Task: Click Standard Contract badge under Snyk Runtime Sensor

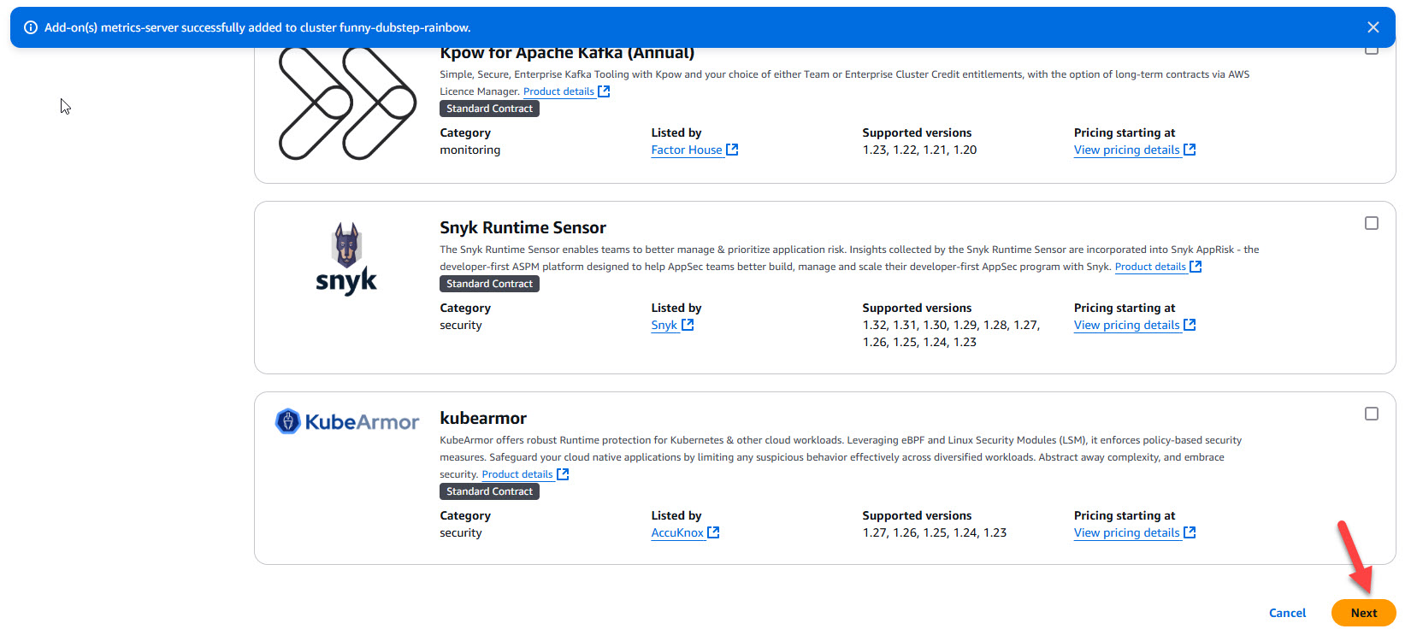Action: (489, 284)
